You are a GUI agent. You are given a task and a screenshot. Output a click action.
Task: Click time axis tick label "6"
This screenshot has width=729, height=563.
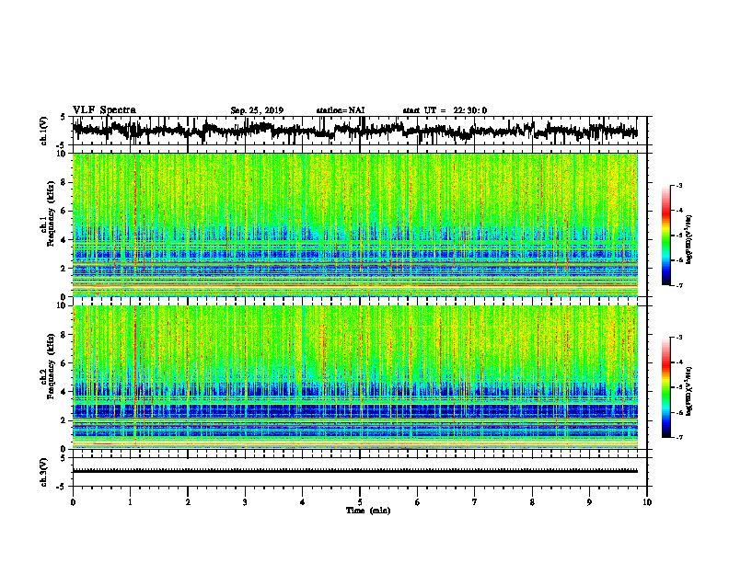pos(418,502)
